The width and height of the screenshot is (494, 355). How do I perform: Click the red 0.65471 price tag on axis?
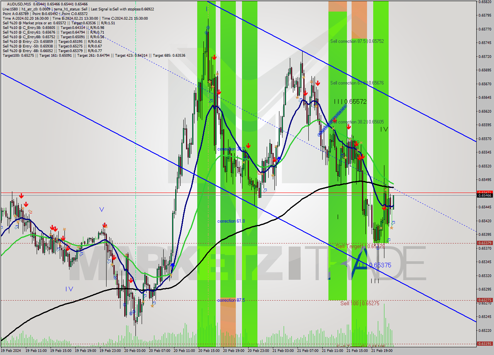pyautogui.click(x=485, y=192)
